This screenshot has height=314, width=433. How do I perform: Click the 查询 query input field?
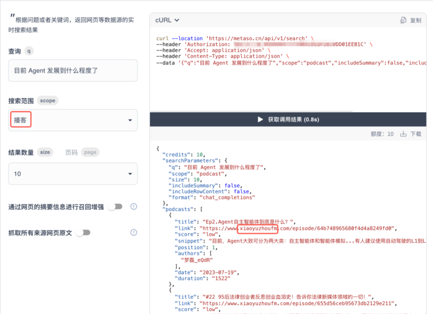(x=73, y=70)
